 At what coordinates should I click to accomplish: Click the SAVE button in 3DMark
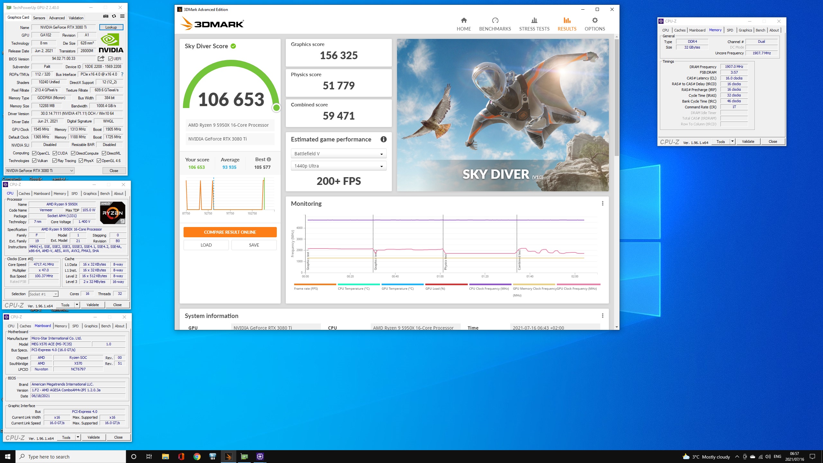point(254,245)
